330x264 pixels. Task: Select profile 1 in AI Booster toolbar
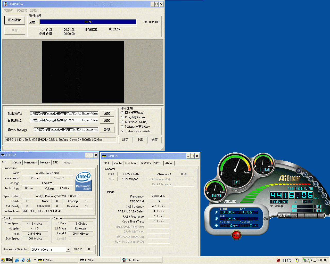pos(301,216)
